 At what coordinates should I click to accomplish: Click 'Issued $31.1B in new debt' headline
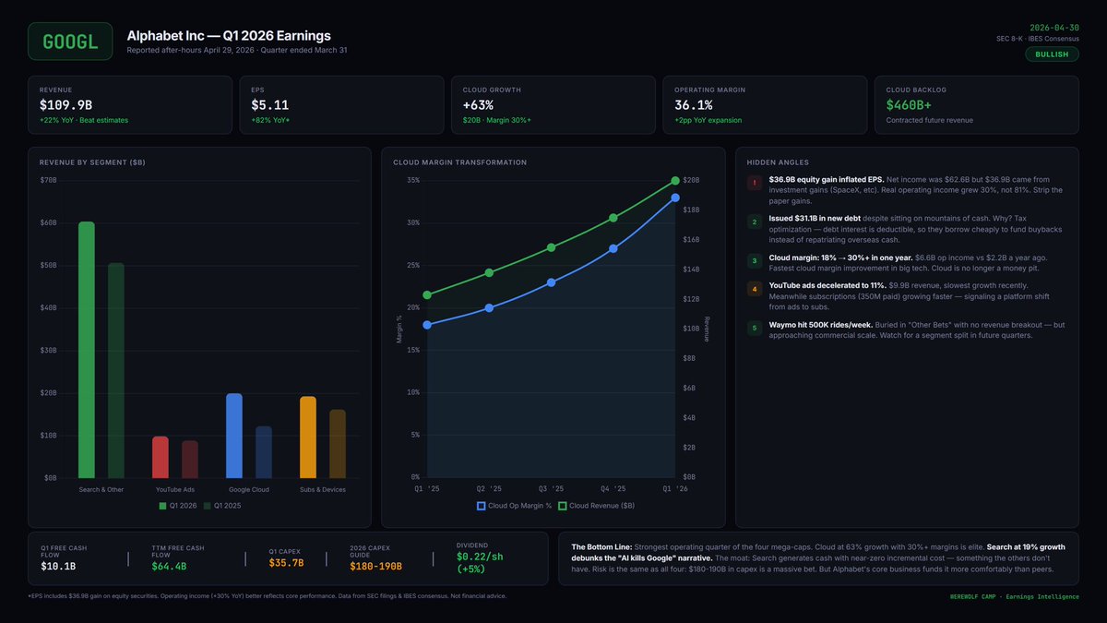tap(814, 218)
